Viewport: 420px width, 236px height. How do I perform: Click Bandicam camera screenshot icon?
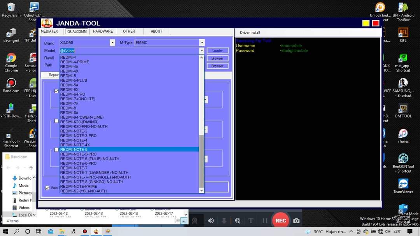[296, 221]
